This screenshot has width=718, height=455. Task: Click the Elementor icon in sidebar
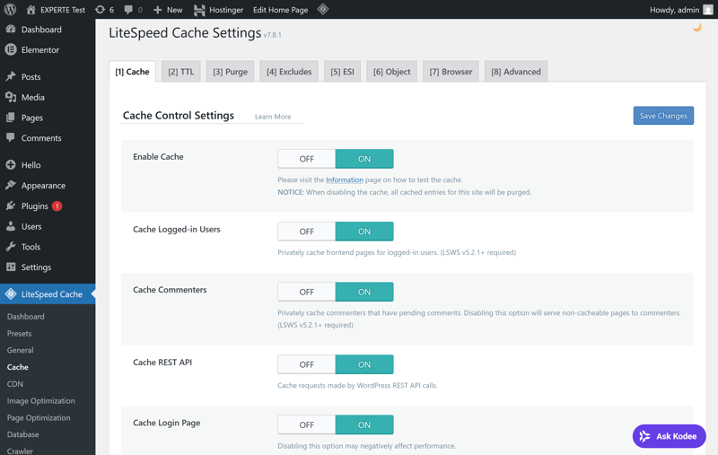click(x=11, y=49)
